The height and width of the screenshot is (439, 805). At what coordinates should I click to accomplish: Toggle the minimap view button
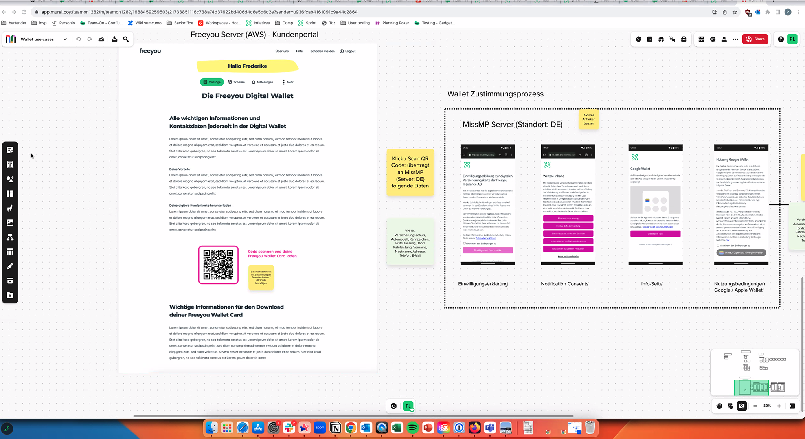pyautogui.click(x=742, y=406)
